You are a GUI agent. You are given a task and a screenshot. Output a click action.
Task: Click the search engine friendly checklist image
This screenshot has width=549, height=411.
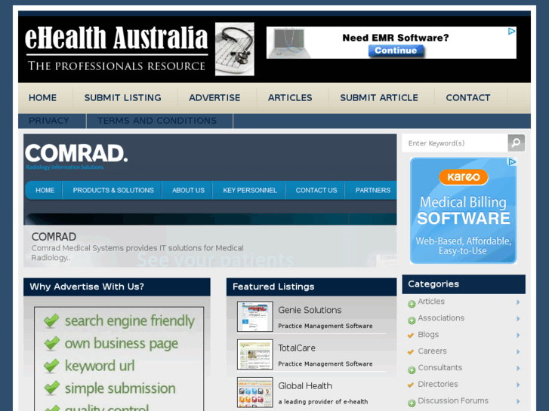click(x=119, y=359)
